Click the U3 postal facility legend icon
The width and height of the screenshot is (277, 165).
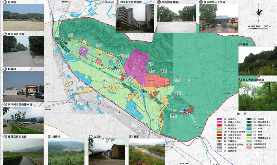(x=249, y=123)
